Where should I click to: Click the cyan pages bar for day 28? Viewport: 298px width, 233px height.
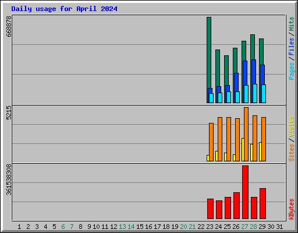pos(255,93)
